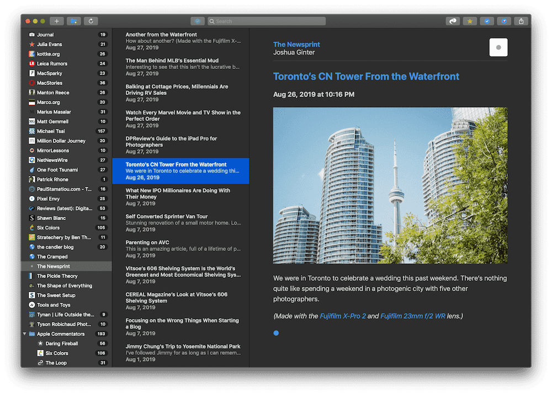
Task: Click the Six Colors feed icon above Stratechery
Action: (x=31, y=228)
